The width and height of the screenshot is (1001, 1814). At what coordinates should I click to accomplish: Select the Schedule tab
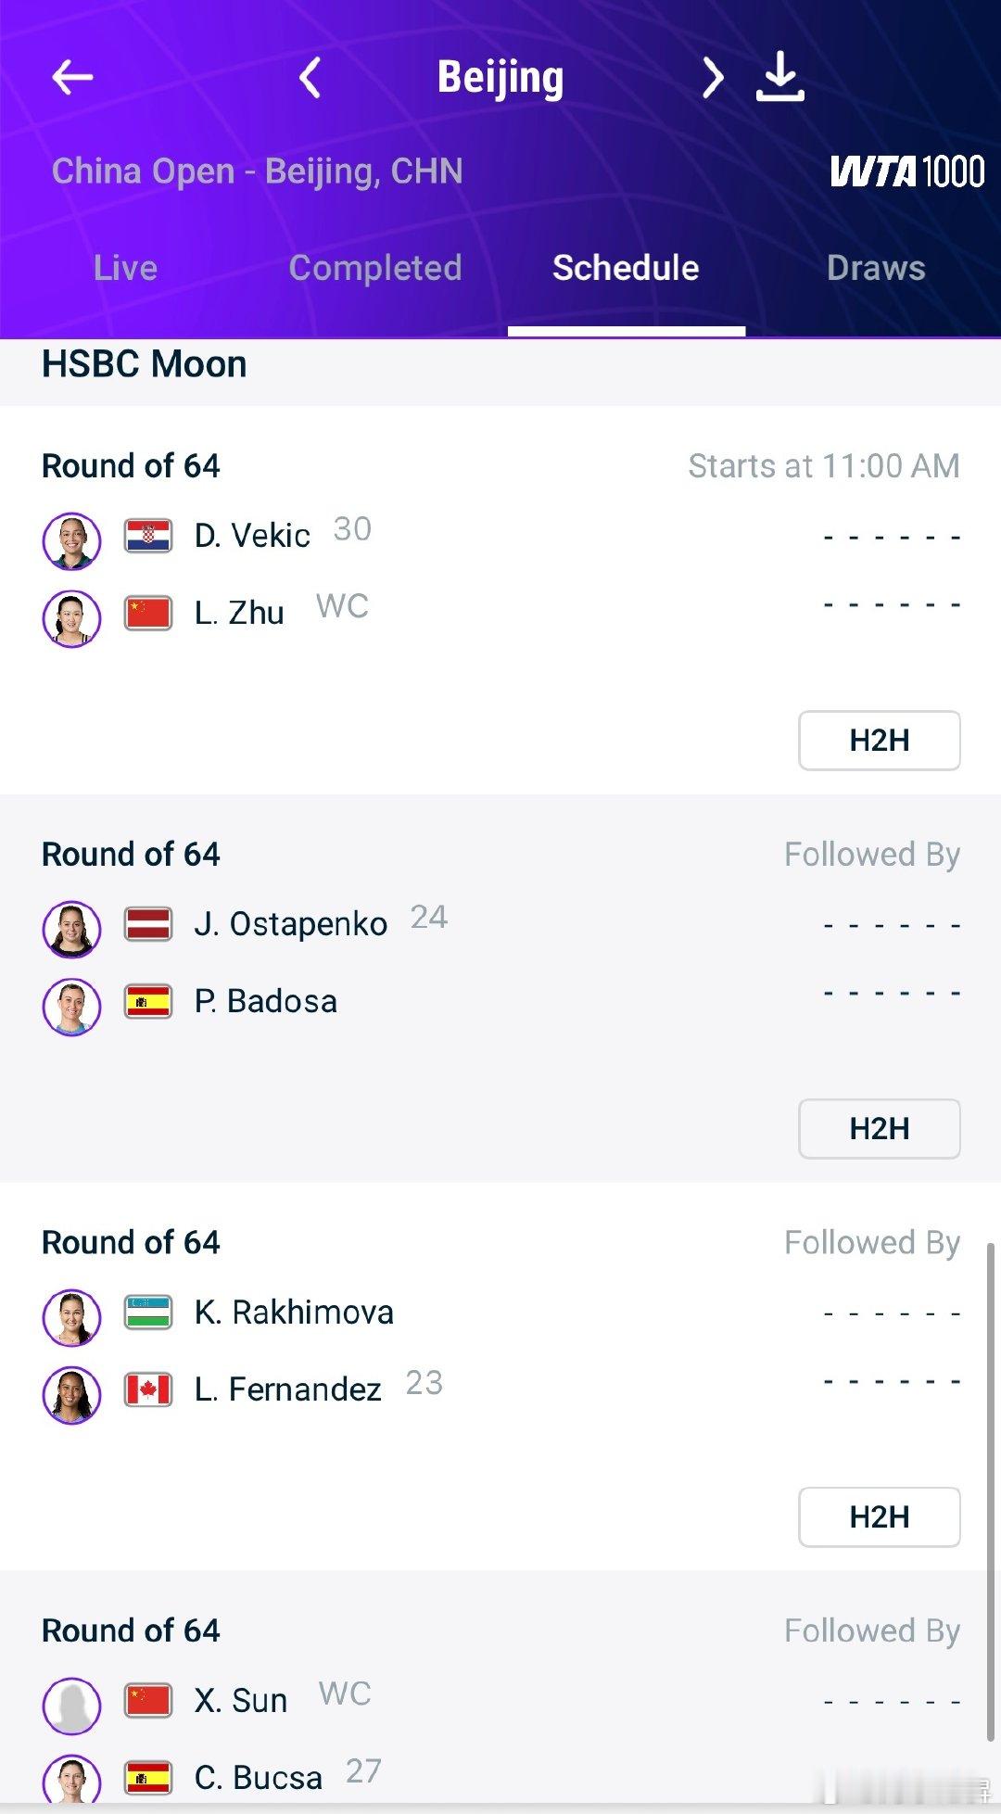click(x=626, y=268)
